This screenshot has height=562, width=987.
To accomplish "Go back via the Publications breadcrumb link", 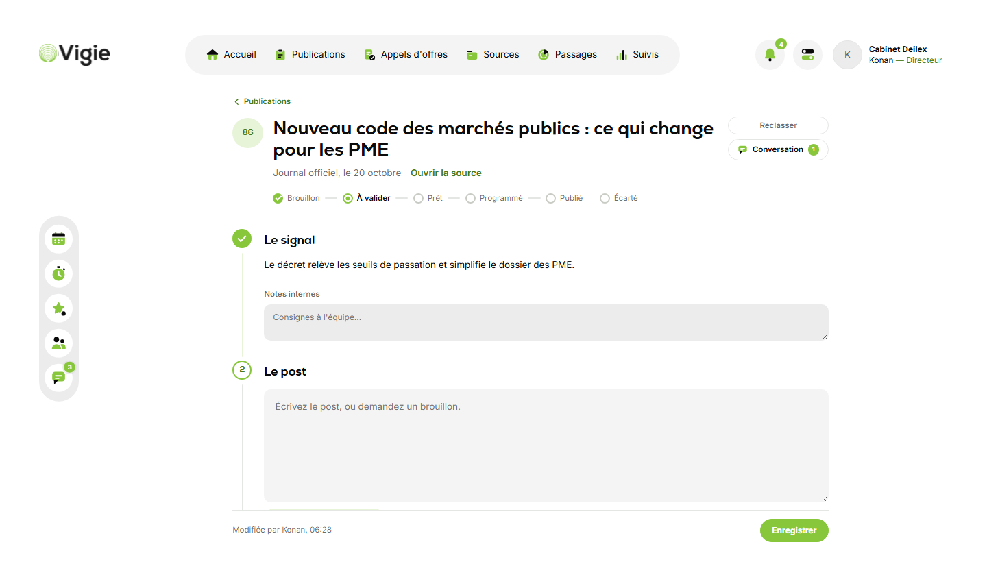I will point(263,101).
